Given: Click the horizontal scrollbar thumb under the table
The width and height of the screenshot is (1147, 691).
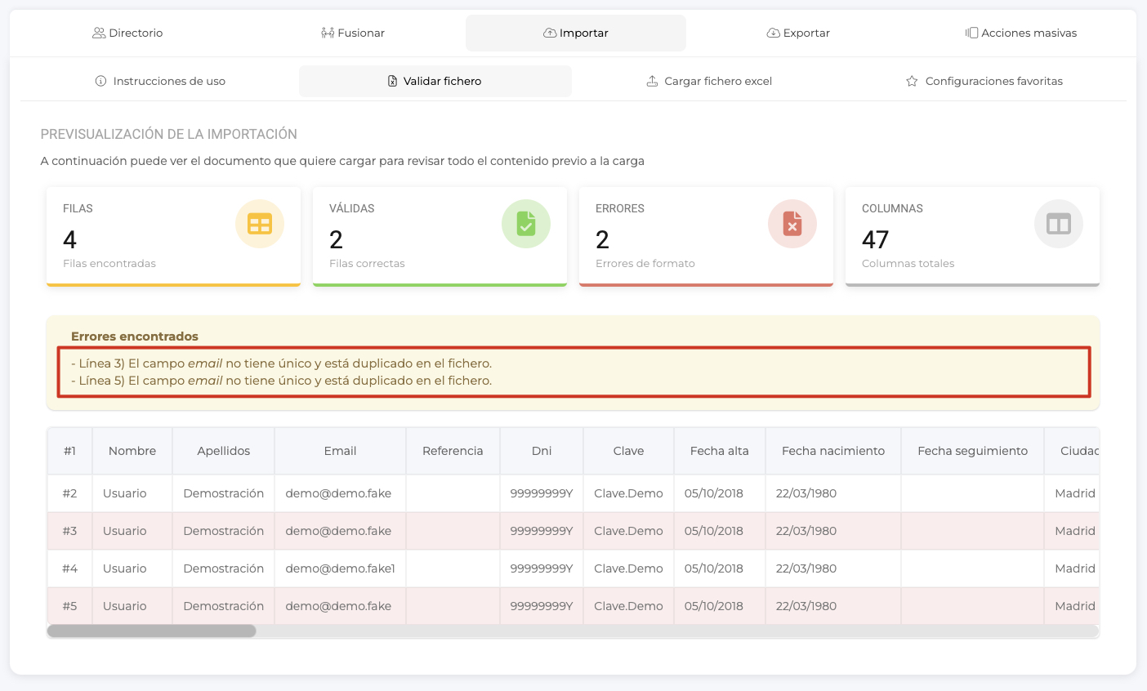Looking at the screenshot, I should (152, 631).
